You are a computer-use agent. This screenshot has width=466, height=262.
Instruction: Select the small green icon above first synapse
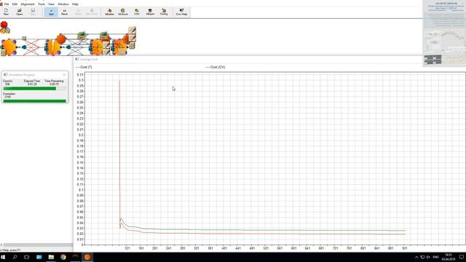[24, 38]
